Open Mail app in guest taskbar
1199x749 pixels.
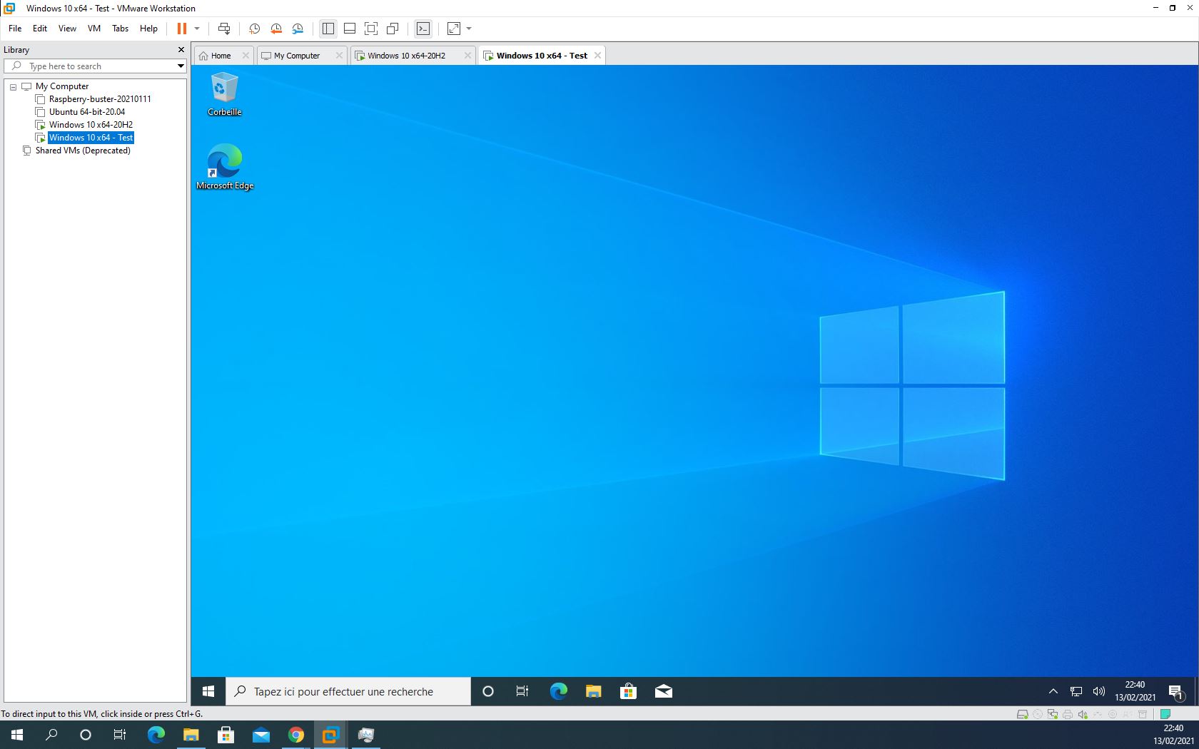click(x=663, y=691)
